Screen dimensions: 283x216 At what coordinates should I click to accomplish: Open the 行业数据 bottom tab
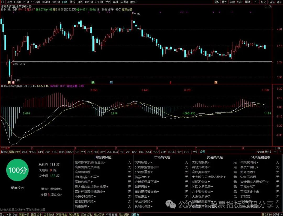pyautogui.click(x=111, y=214)
